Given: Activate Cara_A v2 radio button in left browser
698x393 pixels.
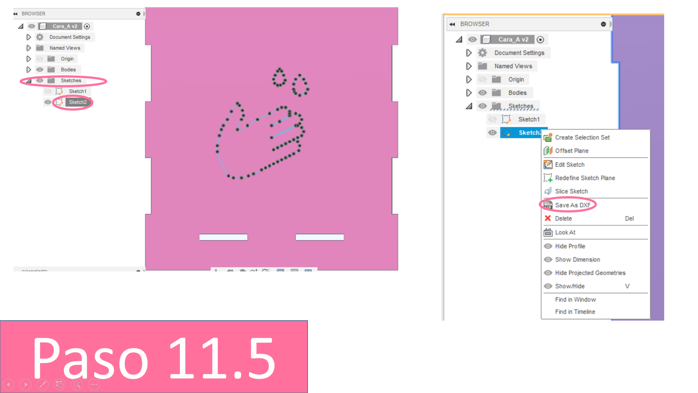Looking at the screenshot, I should (87, 26).
